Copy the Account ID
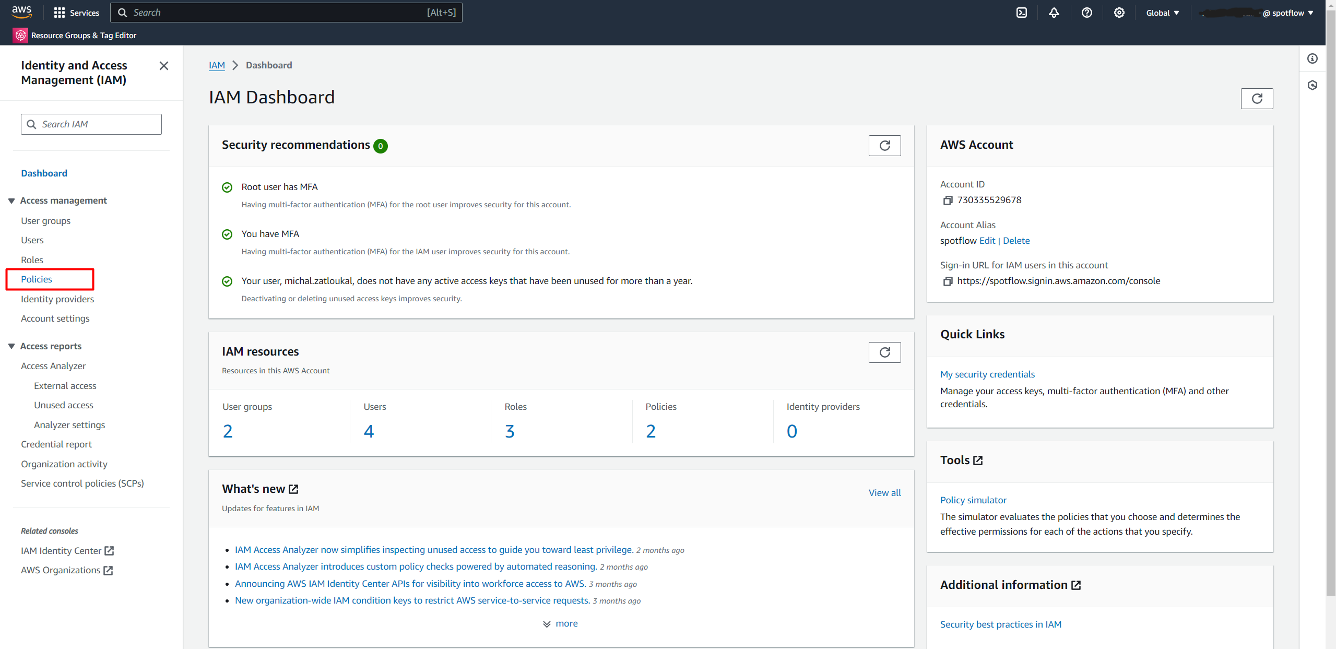This screenshot has width=1336, height=649. coord(948,200)
